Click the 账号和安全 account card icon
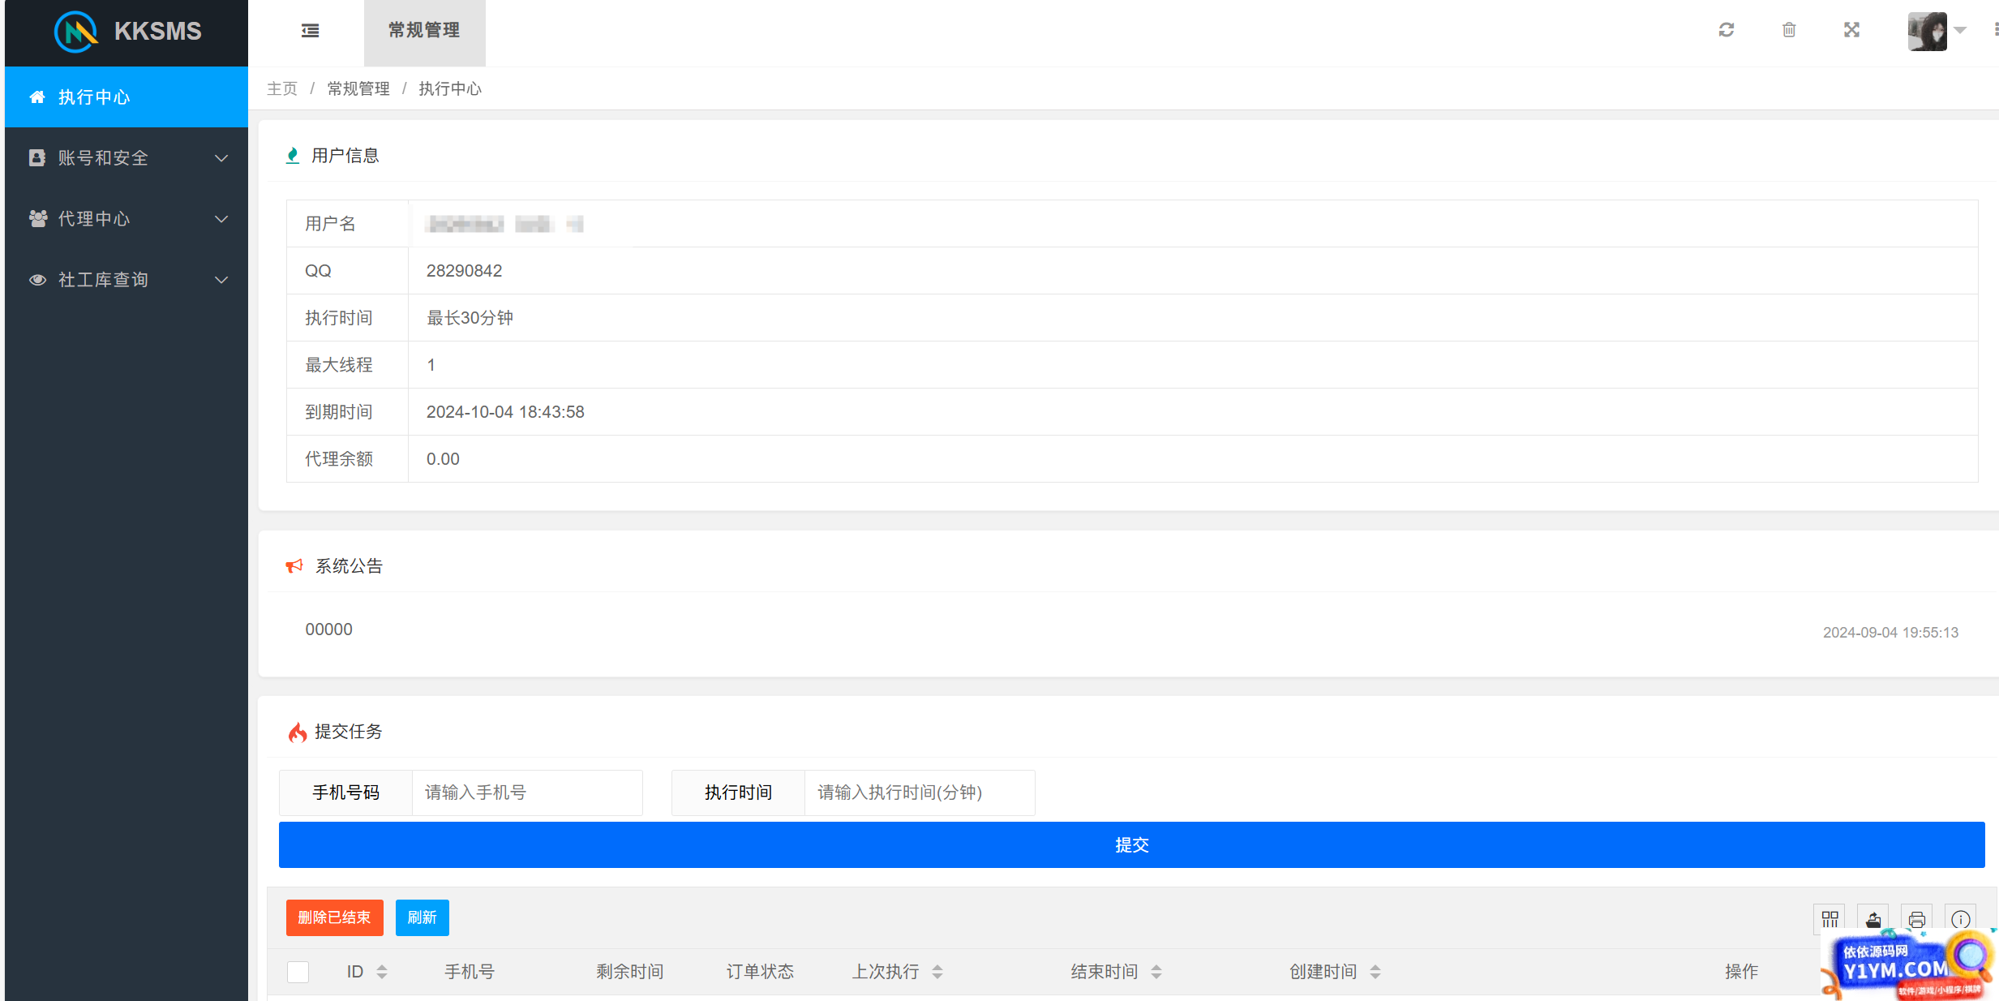The height and width of the screenshot is (1001, 1999). [37, 157]
